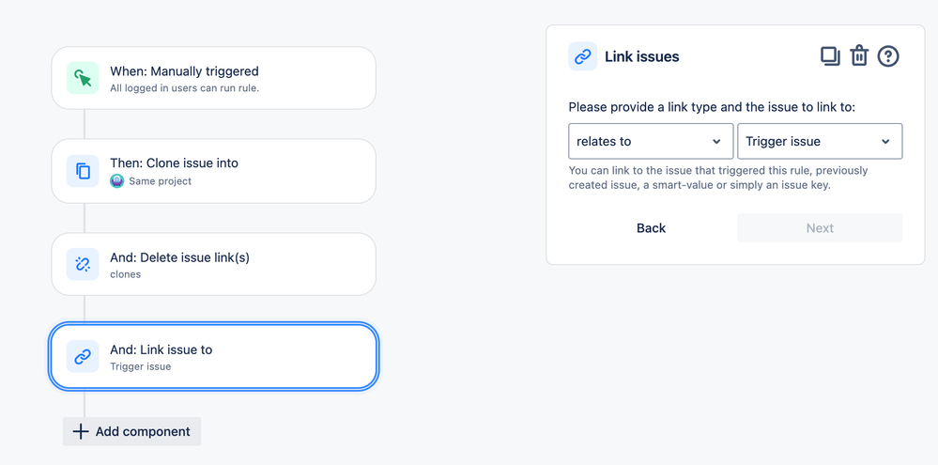
Task: Click the duplicate component icon
Action: (x=830, y=56)
